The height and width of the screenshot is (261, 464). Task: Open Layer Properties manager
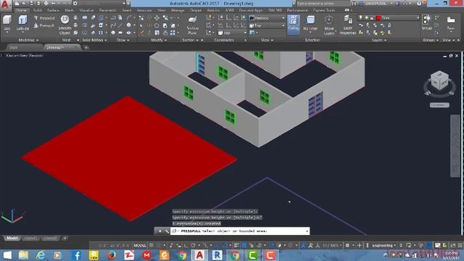348,25
